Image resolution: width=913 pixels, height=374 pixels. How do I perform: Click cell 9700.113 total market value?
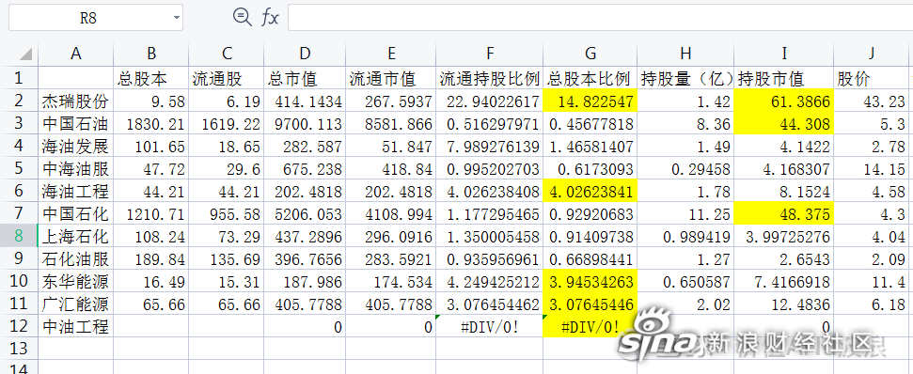[305, 123]
